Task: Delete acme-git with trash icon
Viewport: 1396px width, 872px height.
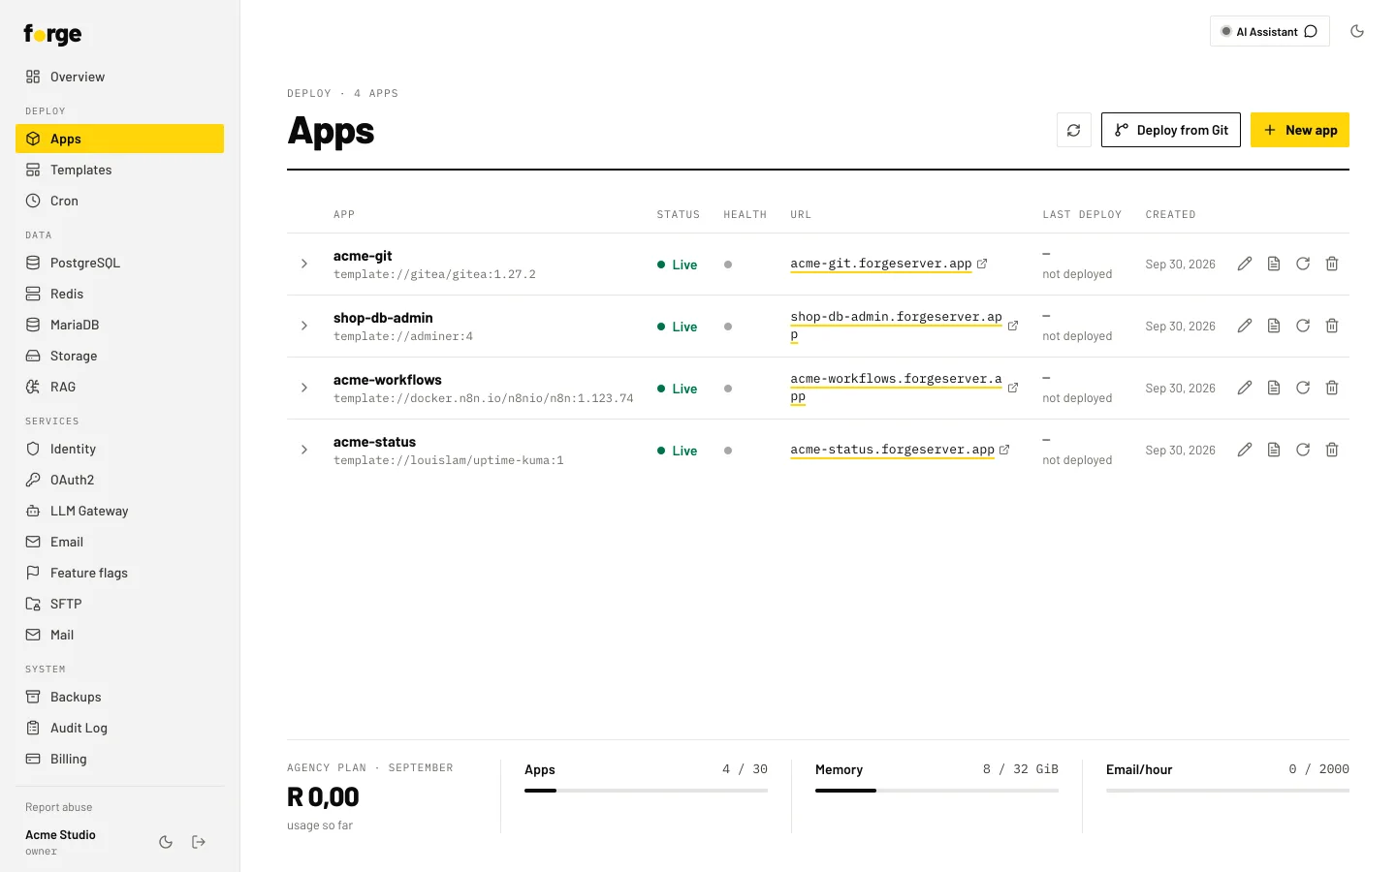Action: point(1332,264)
